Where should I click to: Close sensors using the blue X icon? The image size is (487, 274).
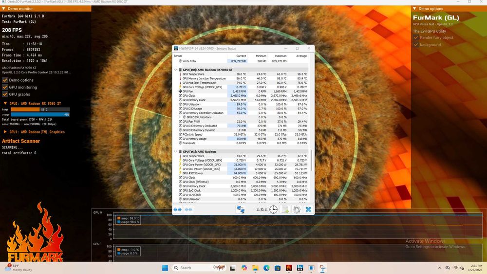[308, 209]
